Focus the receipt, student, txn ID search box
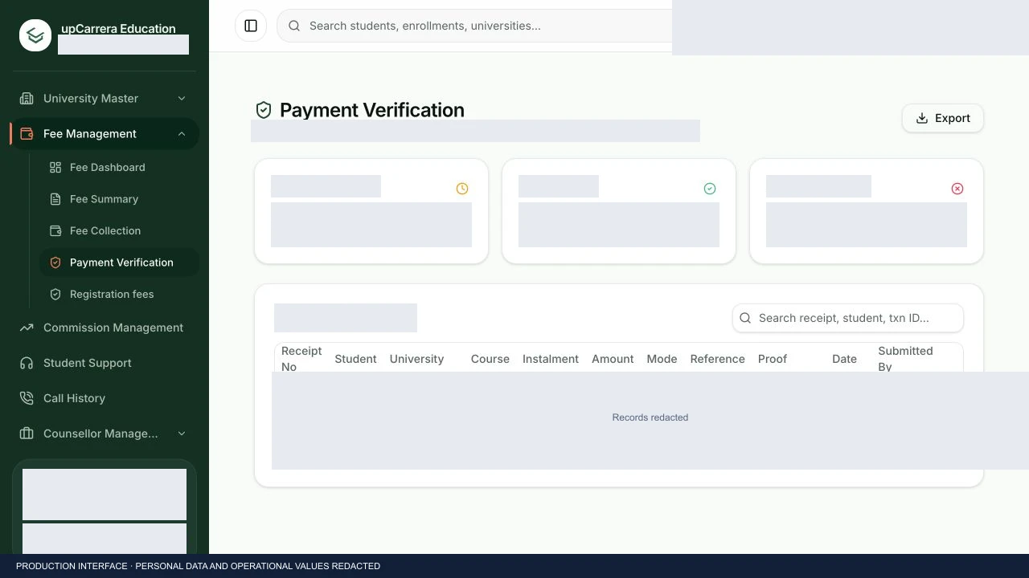The image size is (1029, 578). 848,318
